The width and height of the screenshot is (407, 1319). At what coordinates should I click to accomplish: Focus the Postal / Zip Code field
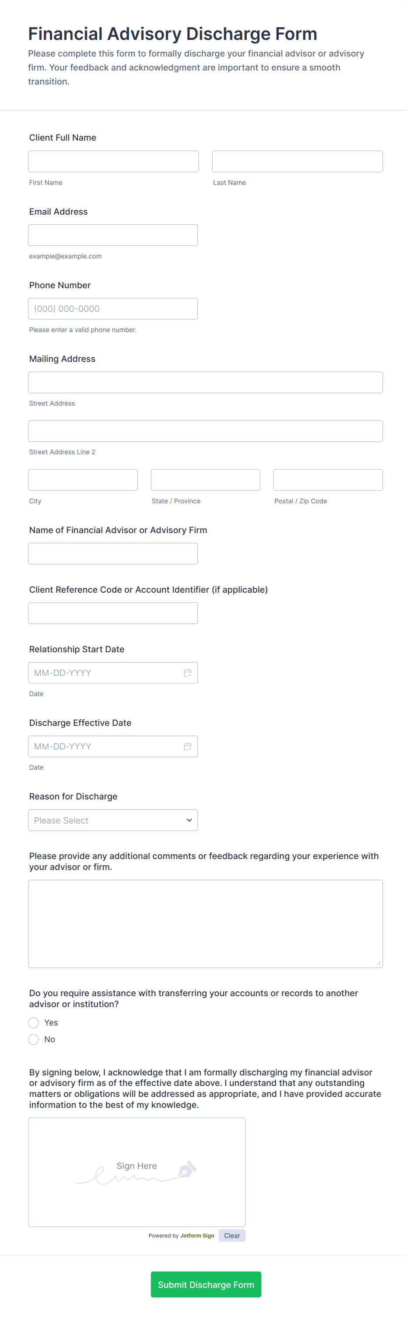pos(328,479)
